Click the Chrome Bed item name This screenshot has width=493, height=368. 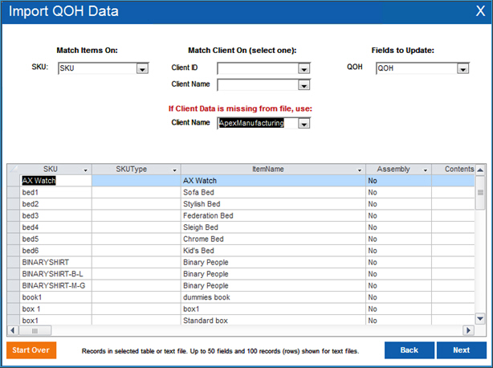pyautogui.click(x=203, y=239)
